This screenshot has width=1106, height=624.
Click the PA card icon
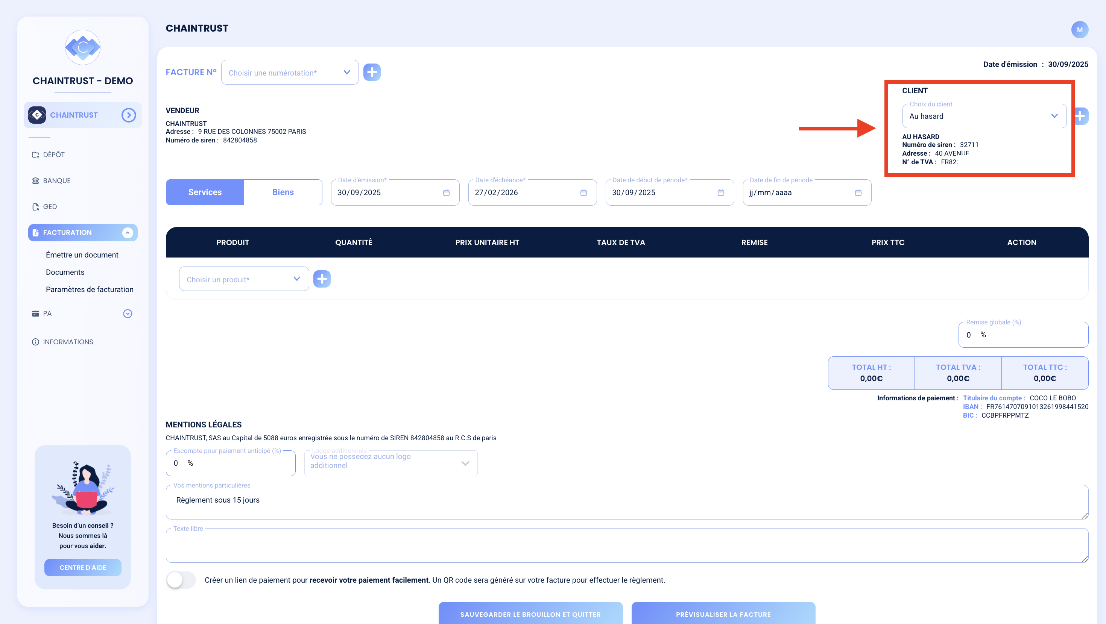pyautogui.click(x=36, y=314)
